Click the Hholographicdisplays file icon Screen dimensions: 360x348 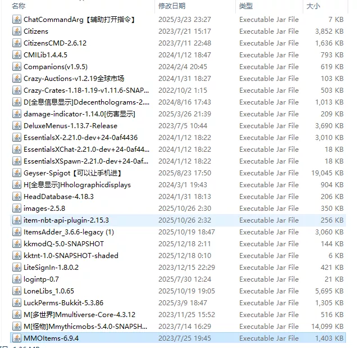pos(17,185)
